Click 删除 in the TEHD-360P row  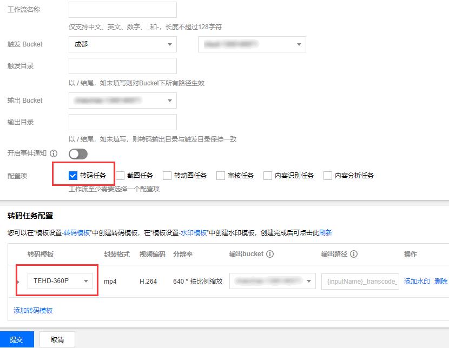point(441,282)
